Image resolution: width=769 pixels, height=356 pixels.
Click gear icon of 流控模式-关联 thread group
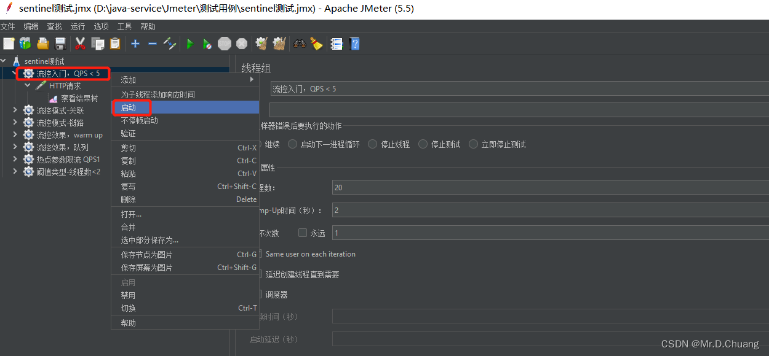tap(28, 110)
